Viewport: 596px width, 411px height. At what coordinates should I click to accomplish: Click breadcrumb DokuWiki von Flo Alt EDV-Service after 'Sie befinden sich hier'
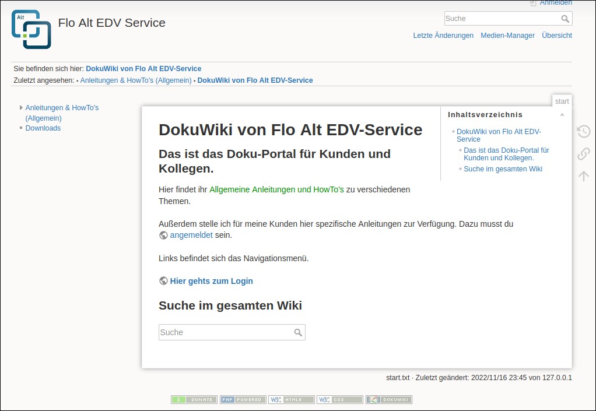pos(143,69)
